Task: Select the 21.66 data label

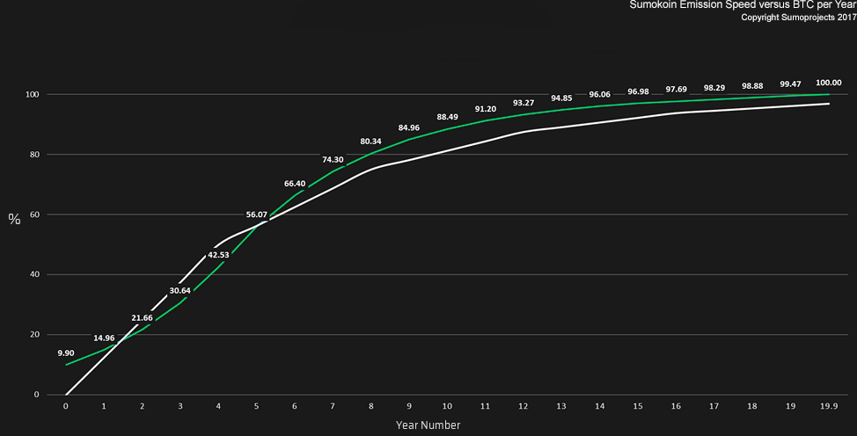Action: point(143,318)
